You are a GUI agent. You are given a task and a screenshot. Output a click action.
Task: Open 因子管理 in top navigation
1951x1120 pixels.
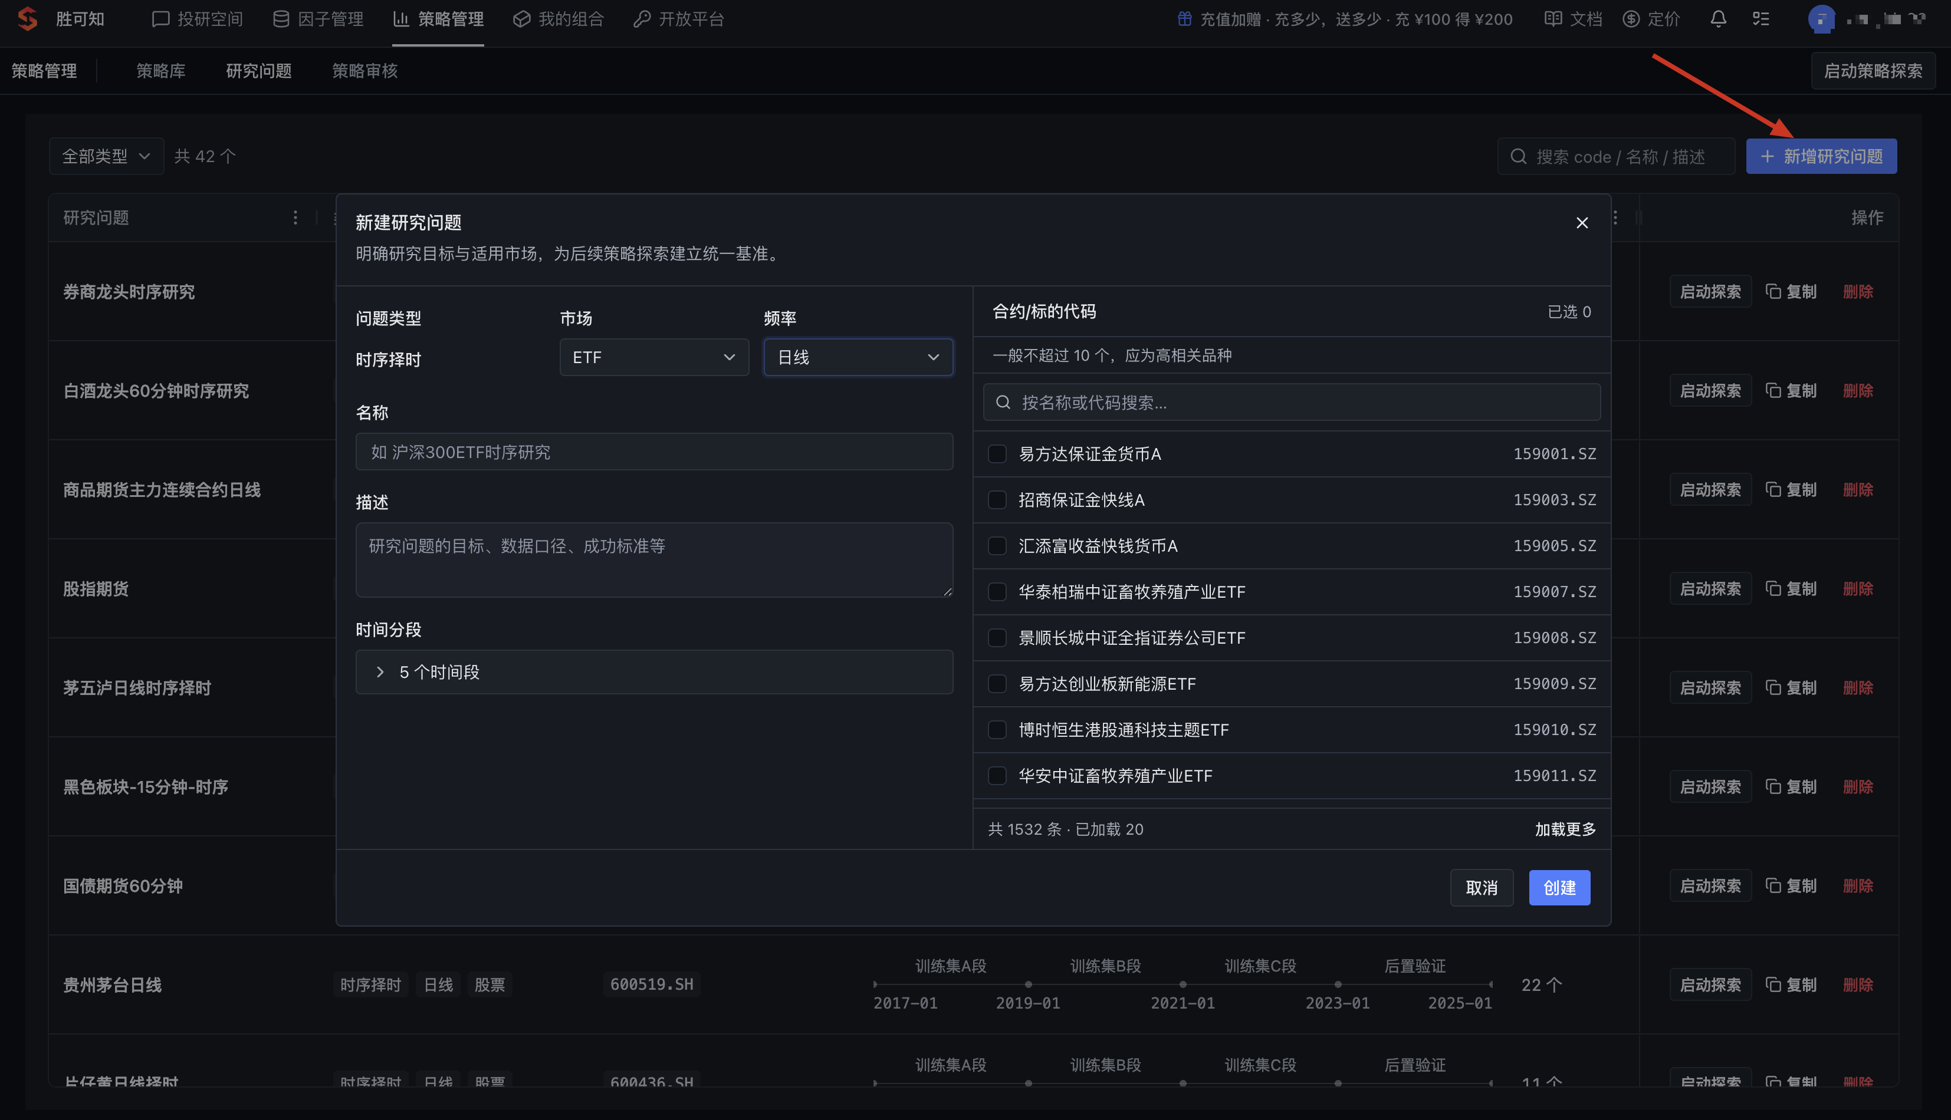click(318, 19)
